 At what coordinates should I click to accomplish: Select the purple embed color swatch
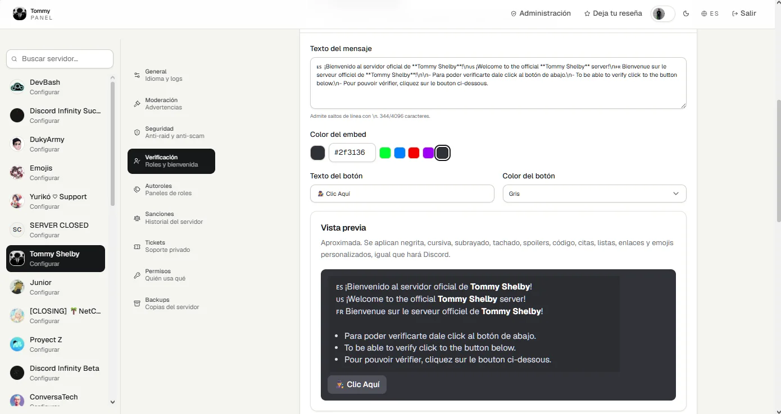point(428,153)
